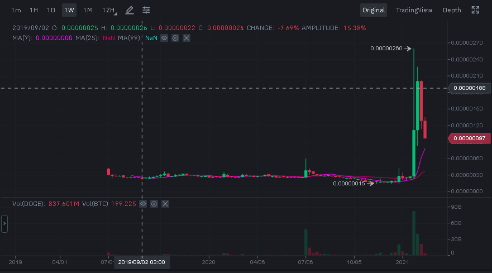Select the 1W time interval
The width and height of the screenshot is (492, 273).
[x=69, y=10]
